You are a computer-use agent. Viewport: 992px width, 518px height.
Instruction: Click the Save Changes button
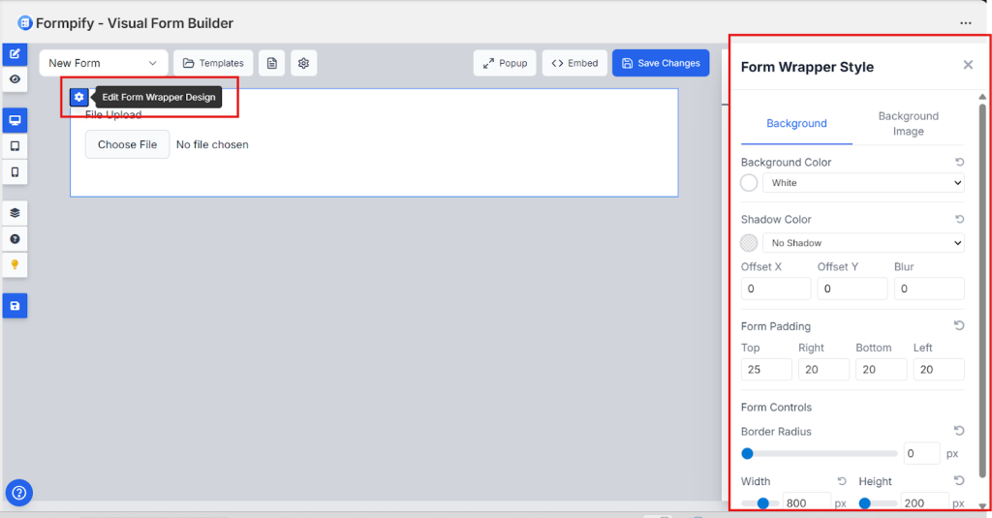(661, 64)
